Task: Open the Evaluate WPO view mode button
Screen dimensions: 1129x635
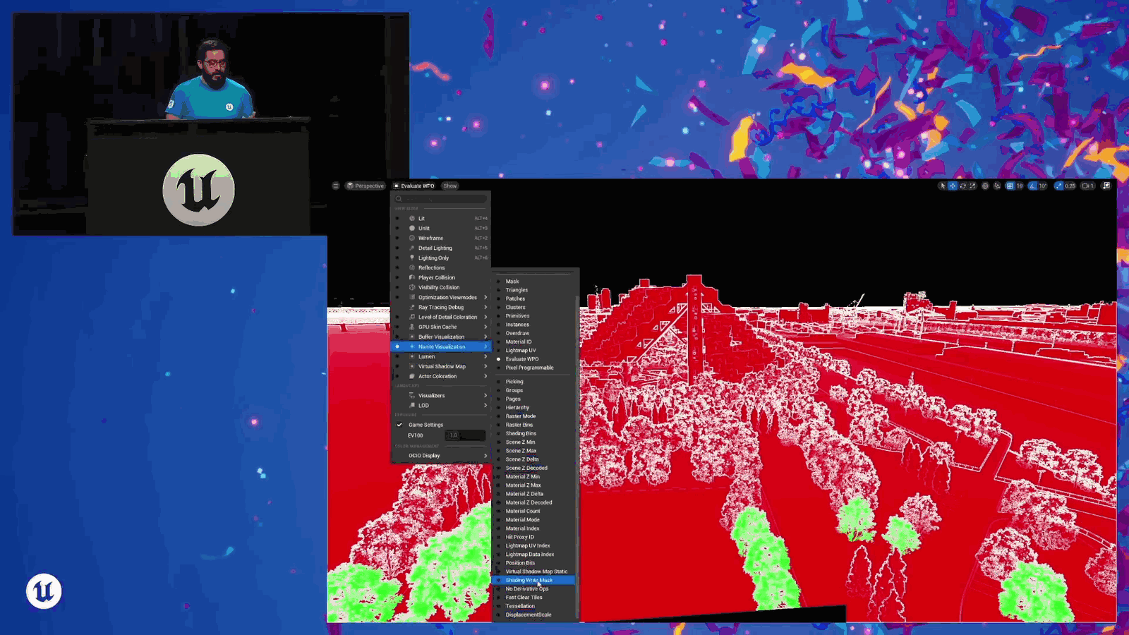Action: (414, 186)
